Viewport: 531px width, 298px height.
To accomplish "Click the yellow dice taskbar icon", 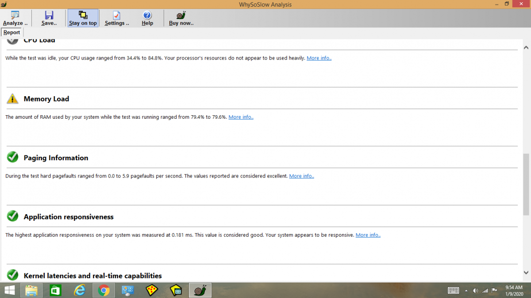I will 152,290.
